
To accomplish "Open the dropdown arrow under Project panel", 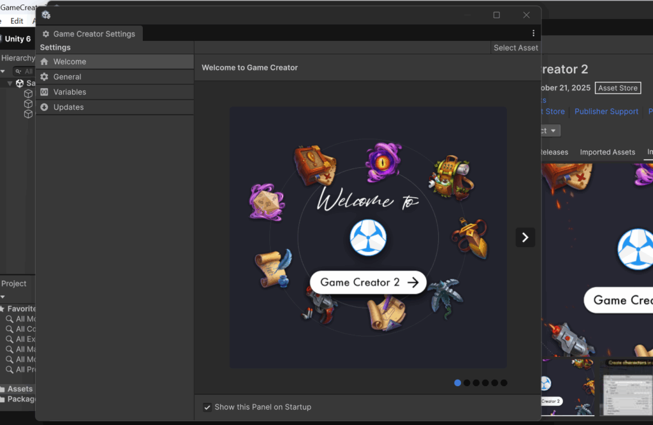I will (x=3, y=297).
